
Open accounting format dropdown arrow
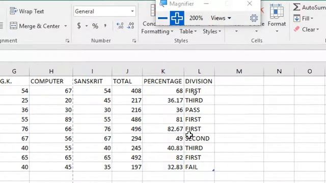(87, 26)
